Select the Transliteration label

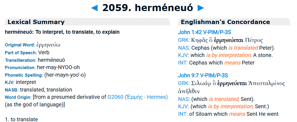point(21,60)
